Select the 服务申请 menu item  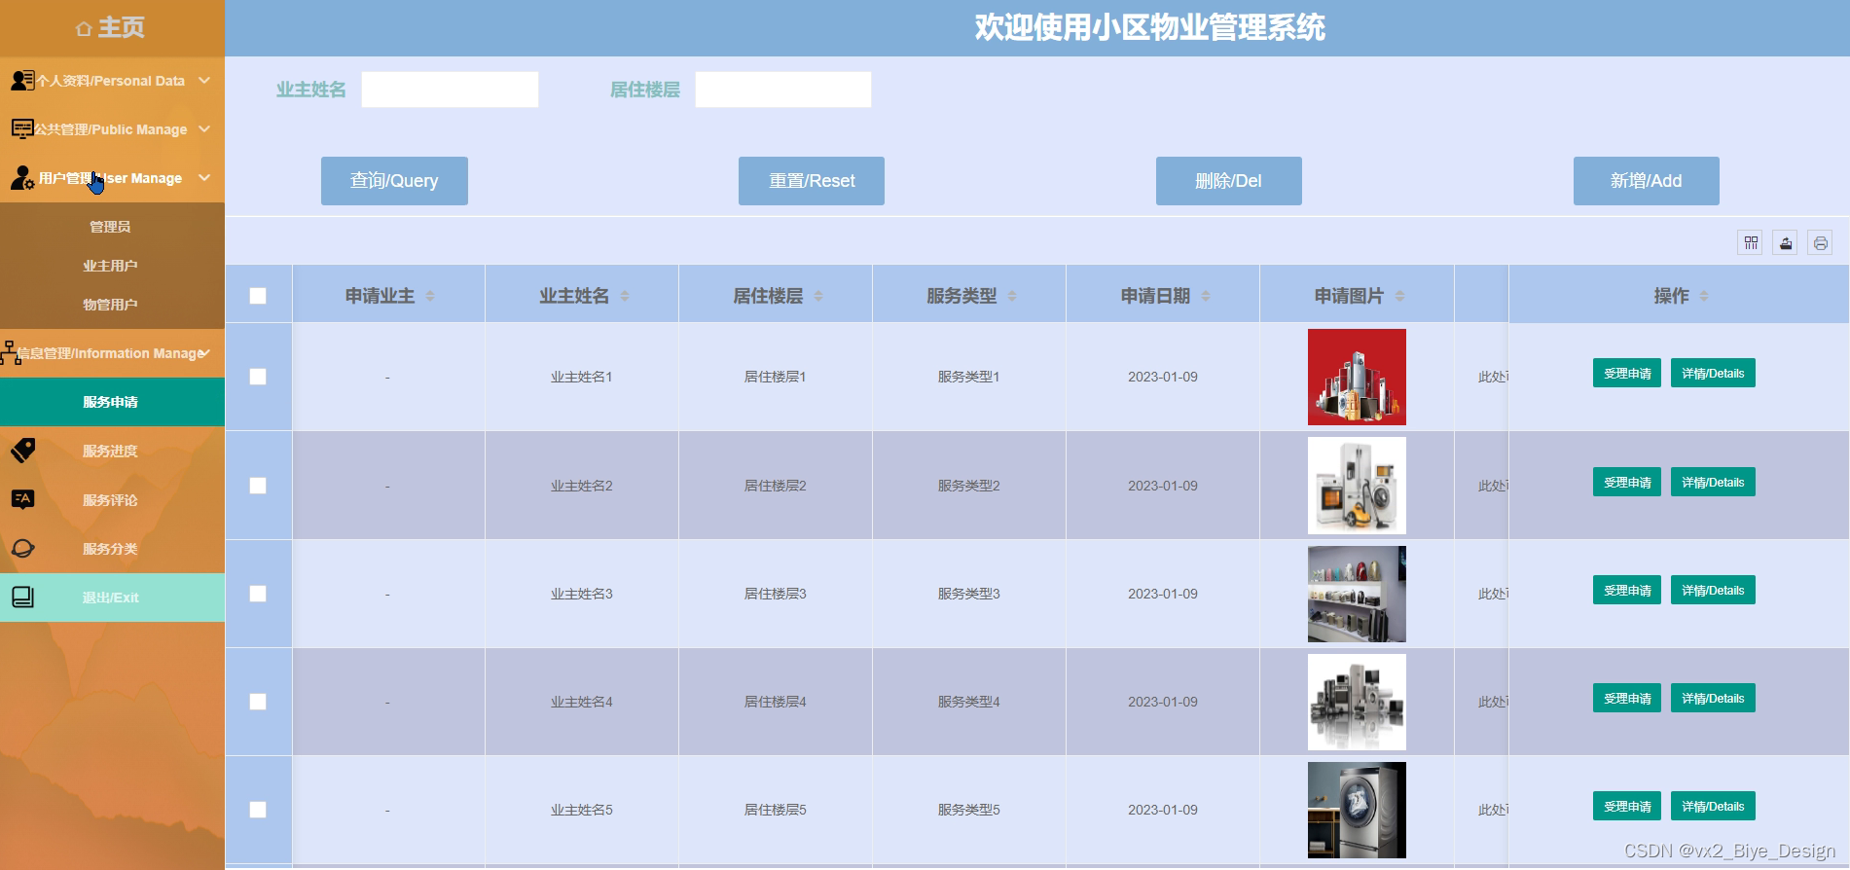pos(112,402)
